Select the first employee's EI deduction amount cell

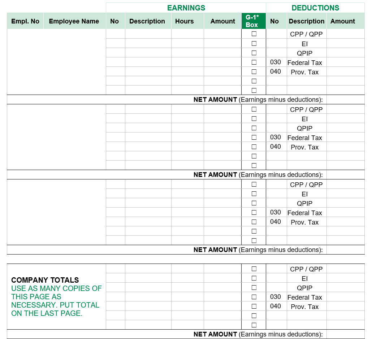pyautogui.click(x=345, y=44)
